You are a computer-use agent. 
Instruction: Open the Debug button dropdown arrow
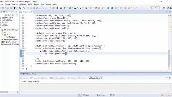pyautogui.click(x=67, y=8)
